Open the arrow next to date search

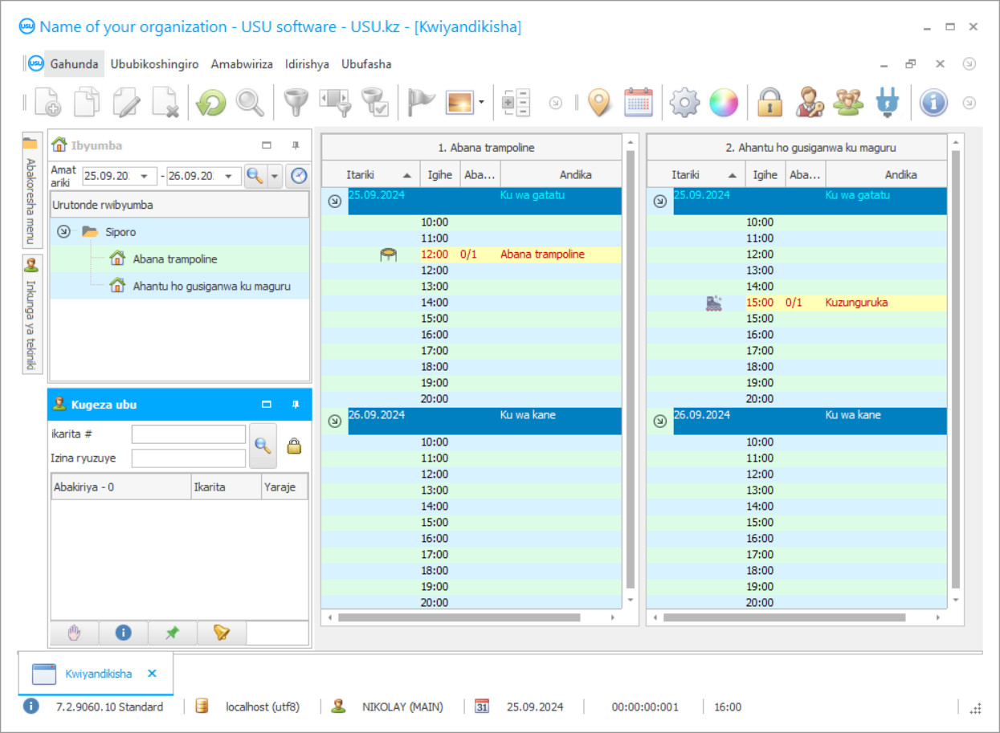(x=275, y=176)
